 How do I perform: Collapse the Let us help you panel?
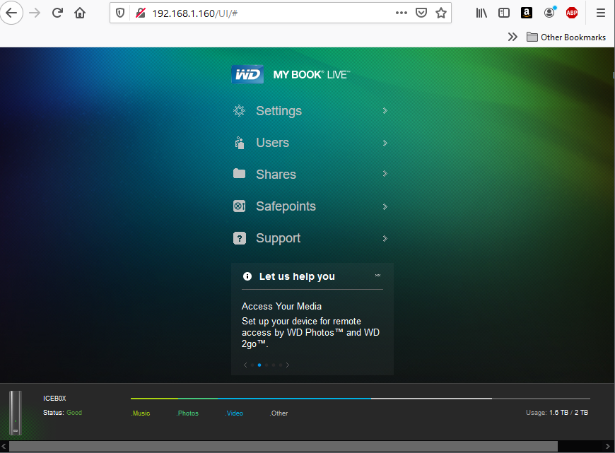pos(377,276)
